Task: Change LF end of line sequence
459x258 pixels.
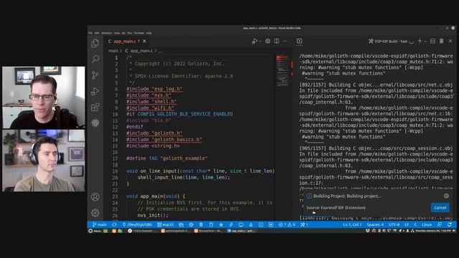Action: [407, 224]
